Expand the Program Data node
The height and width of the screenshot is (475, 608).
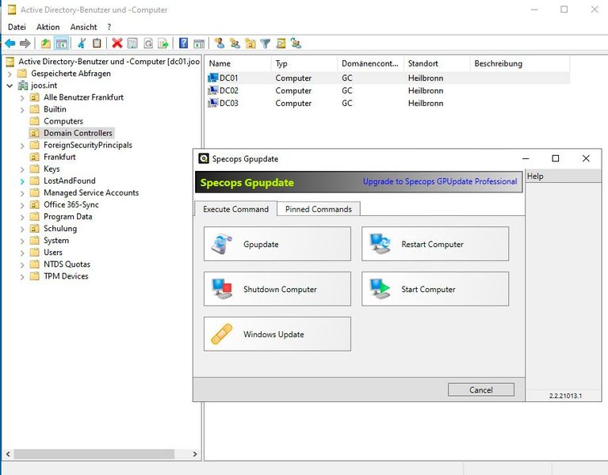(22, 217)
